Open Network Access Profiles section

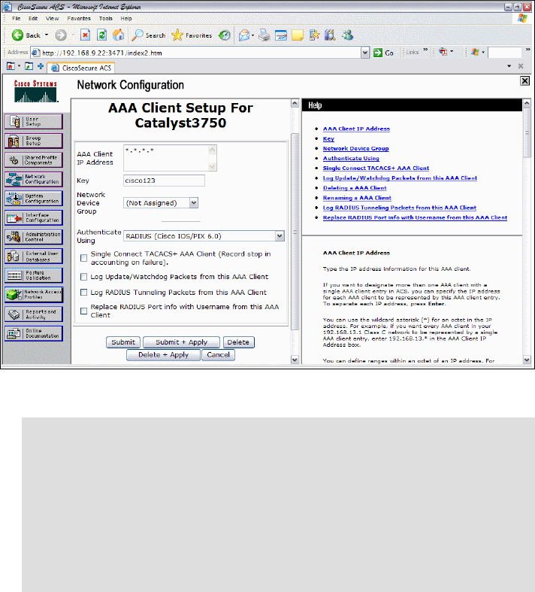pyautogui.click(x=34, y=295)
